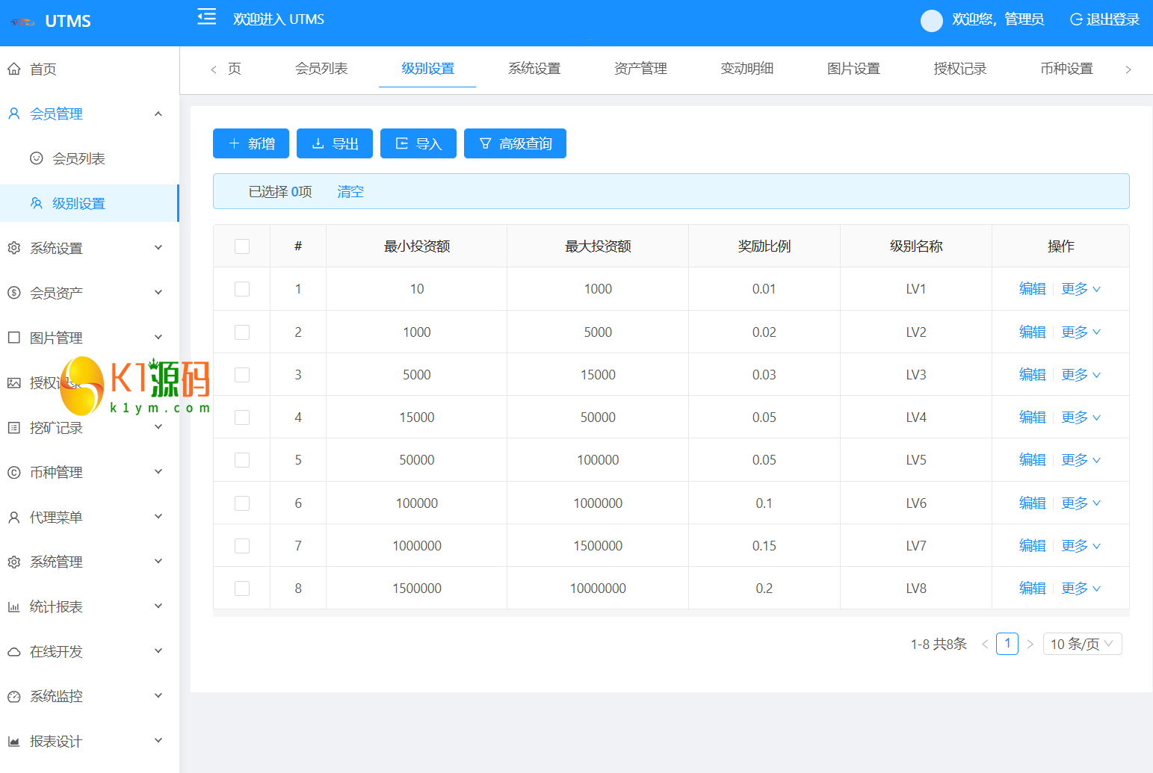Click 编辑 for the LV6 row

pyautogui.click(x=1033, y=503)
